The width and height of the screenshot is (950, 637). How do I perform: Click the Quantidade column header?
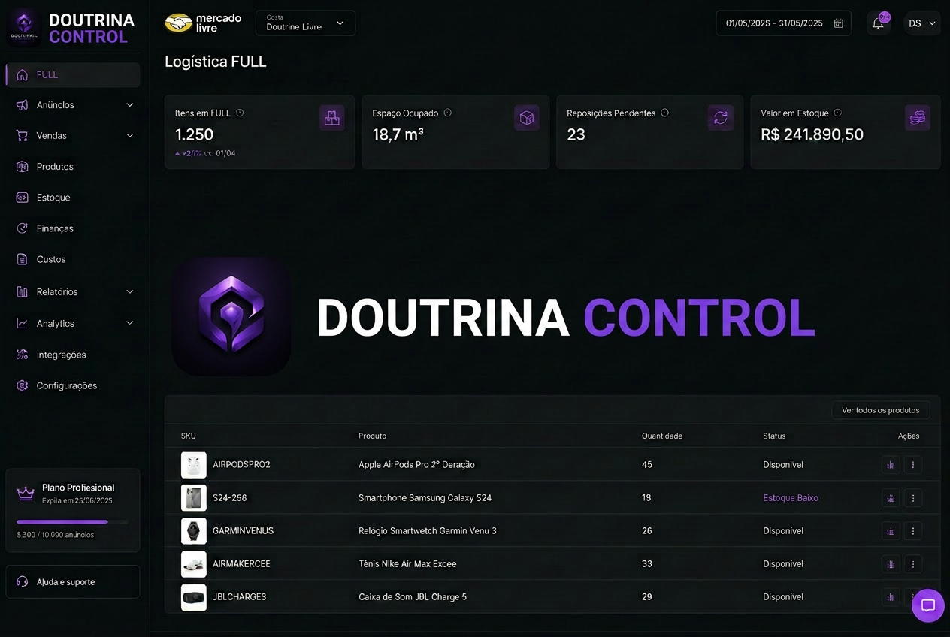click(662, 436)
